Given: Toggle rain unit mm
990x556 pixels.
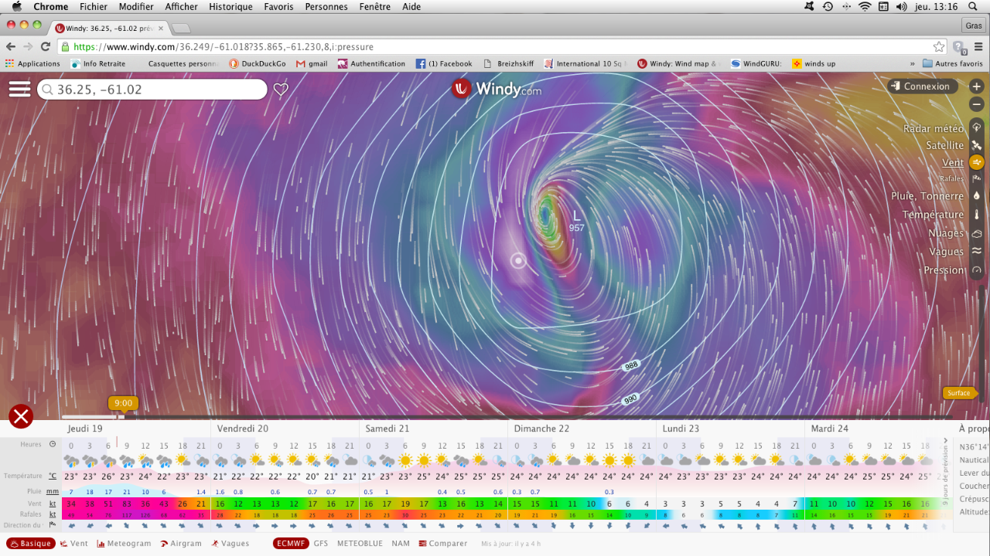Looking at the screenshot, I should coord(53,491).
